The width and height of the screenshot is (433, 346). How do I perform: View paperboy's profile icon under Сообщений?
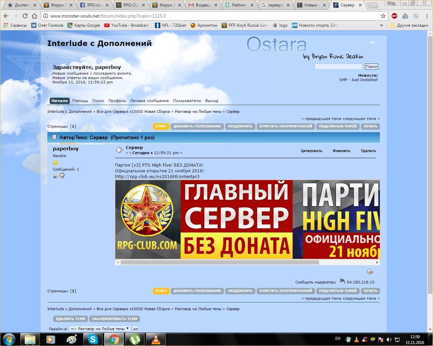click(x=55, y=176)
